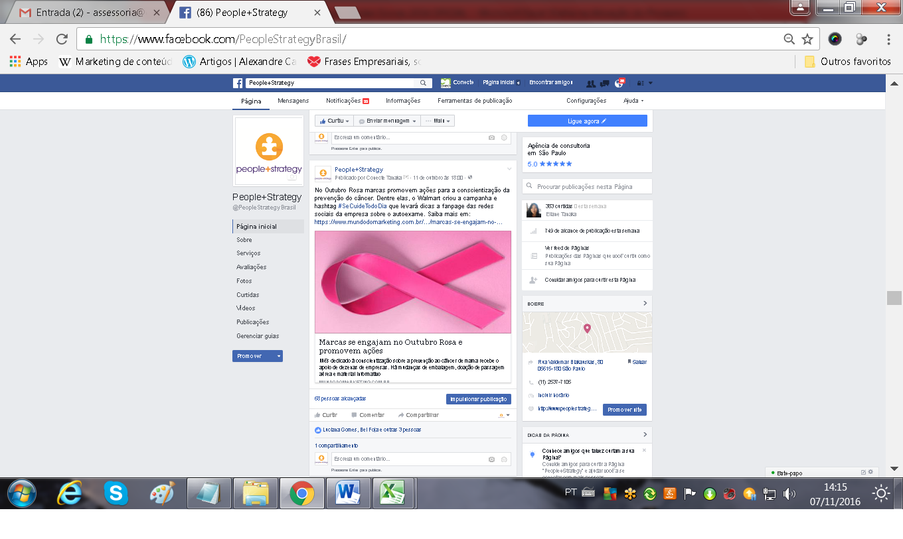The image size is (903, 539).
Task: Click Compartilhar under the post
Action: 418,415
